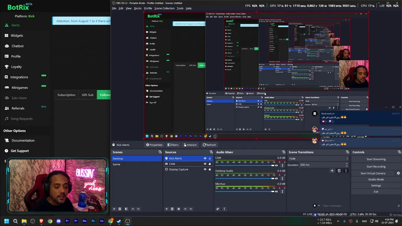
Task: Remove selected scene using the trash icon
Action: coord(120,209)
